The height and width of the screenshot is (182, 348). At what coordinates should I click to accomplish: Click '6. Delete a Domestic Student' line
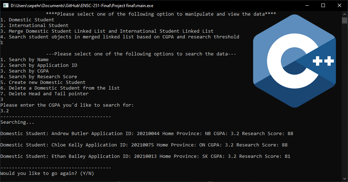click(x=60, y=88)
